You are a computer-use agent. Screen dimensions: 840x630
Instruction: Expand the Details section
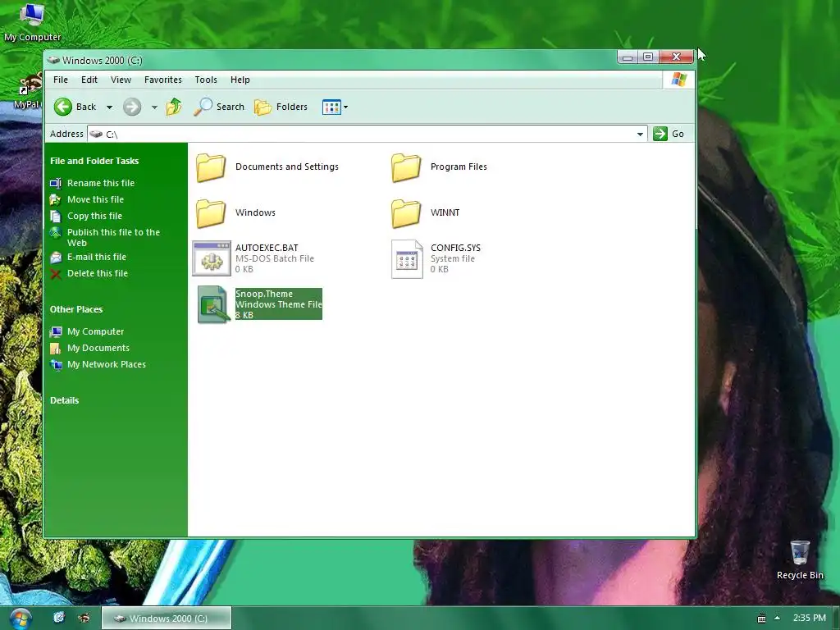[x=64, y=400]
